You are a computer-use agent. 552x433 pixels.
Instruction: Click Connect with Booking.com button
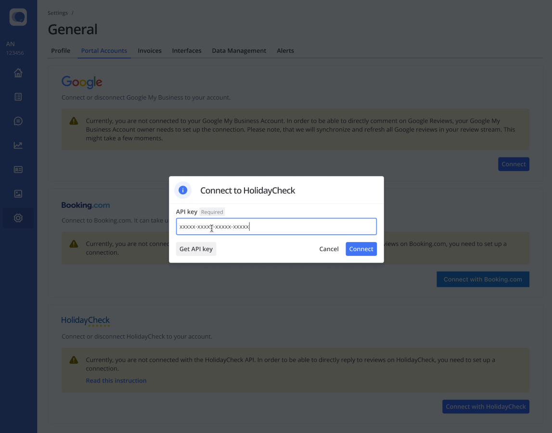(x=483, y=279)
